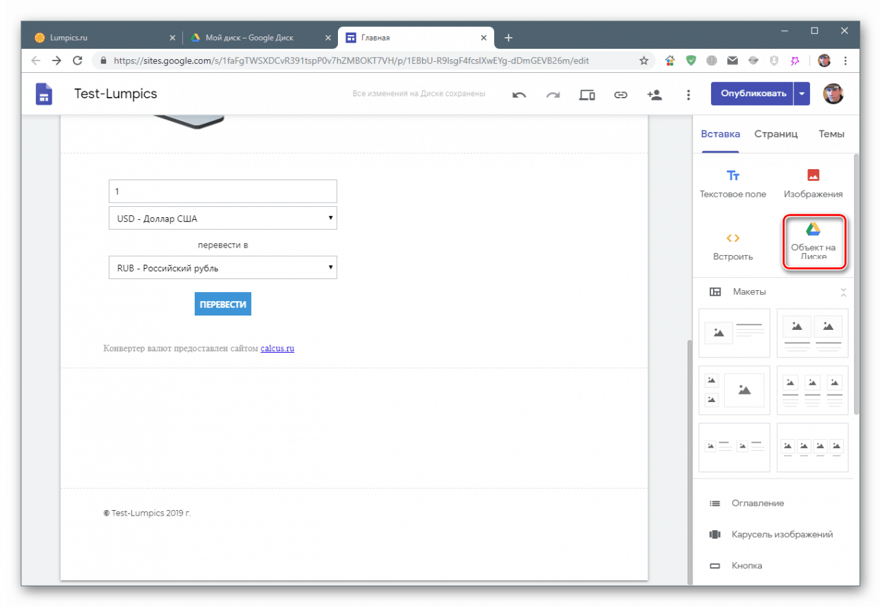Switch to the Мой диск – Google Диск tab
The width and height of the screenshot is (881, 607).
pos(260,38)
